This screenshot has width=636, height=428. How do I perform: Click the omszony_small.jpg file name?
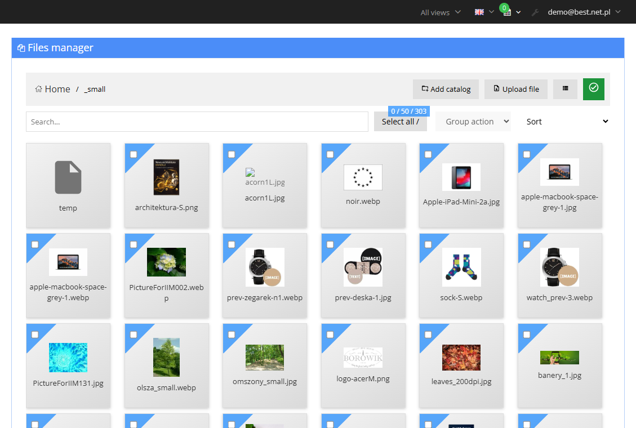click(265, 381)
